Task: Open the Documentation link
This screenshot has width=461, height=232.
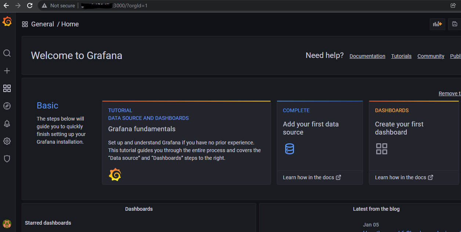Action: [367, 56]
